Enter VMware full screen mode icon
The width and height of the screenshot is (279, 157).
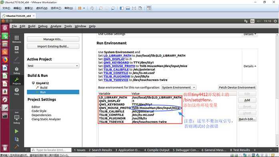[134, 8]
